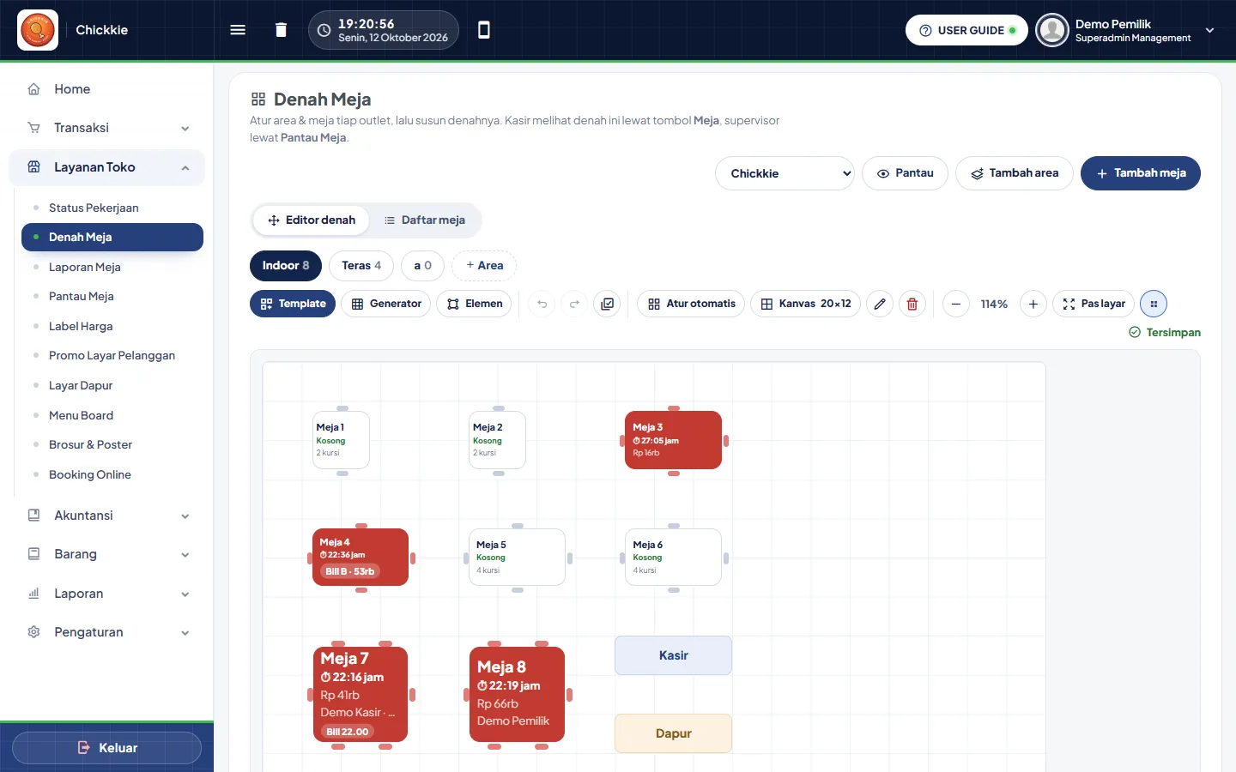The width and height of the screenshot is (1236, 772).
Task: Expand the Pengaturan sidebar menu
Action: (106, 632)
